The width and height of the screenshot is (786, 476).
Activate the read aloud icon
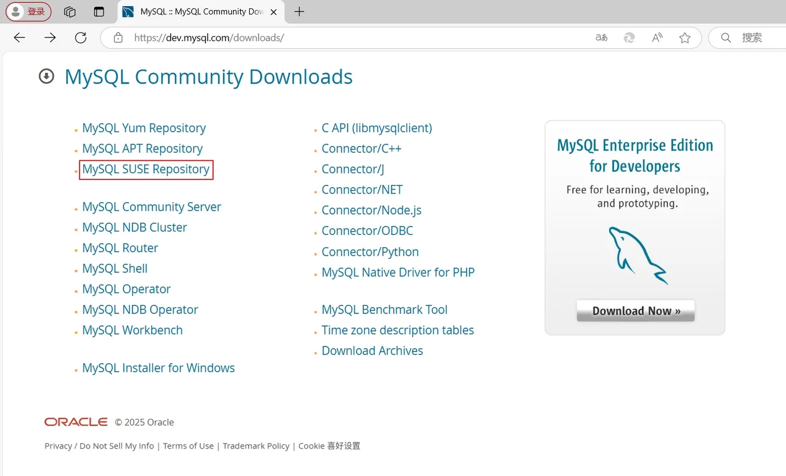coord(657,38)
